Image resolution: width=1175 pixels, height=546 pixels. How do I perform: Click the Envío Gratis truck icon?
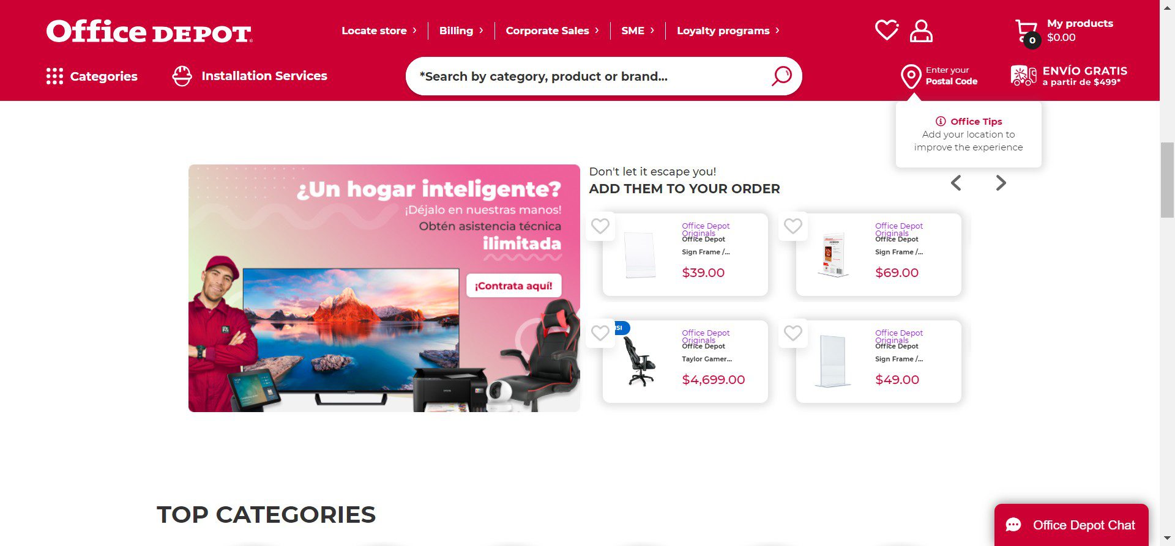click(1023, 76)
